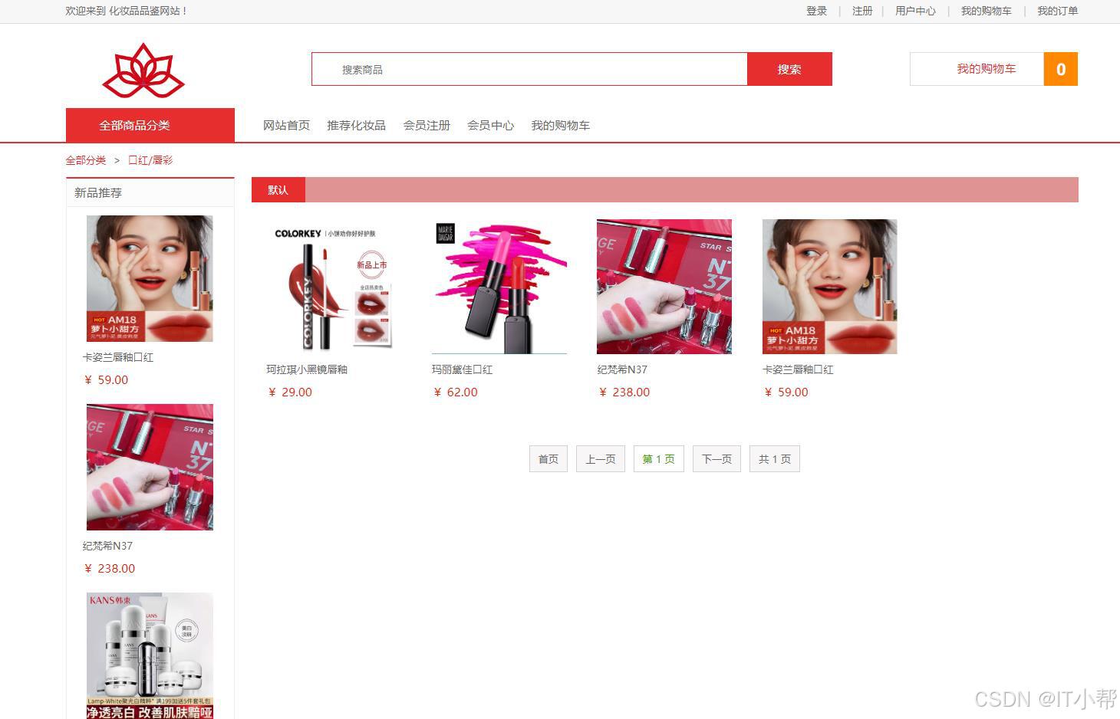Click the ¥ 62.00 price
This screenshot has height=719, width=1120.
[456, 392]
